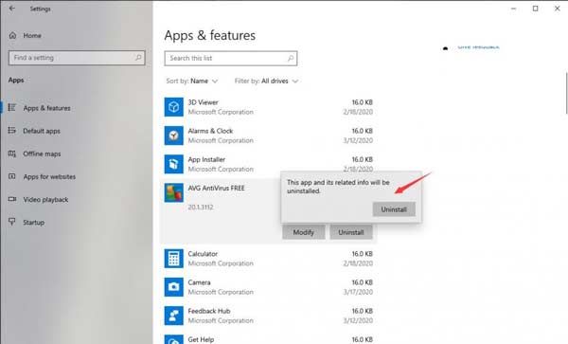Click the AVG AntiVirus FREE icon
Screen dimensions: 568x344
tap(174, 192)
